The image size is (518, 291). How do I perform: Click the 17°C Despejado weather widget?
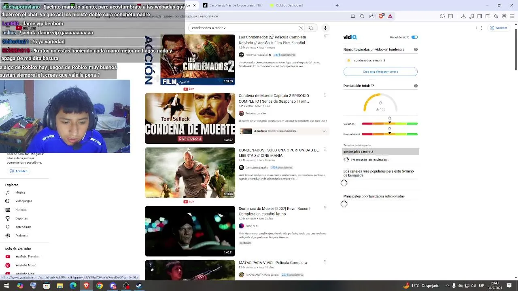point(421,286)
